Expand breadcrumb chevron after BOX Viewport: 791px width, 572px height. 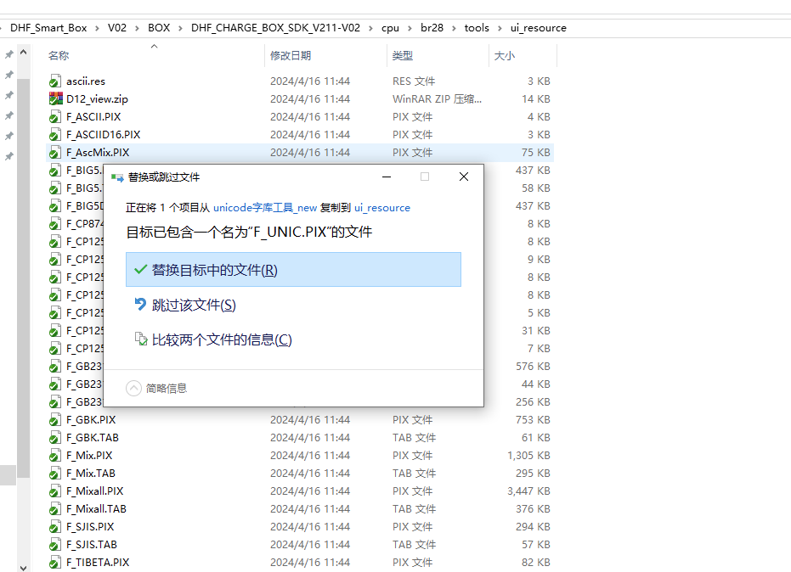tap(180, 28)
